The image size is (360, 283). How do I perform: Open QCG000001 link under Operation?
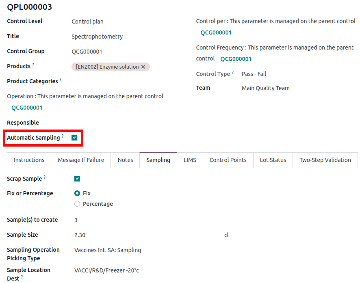[27, 108]
